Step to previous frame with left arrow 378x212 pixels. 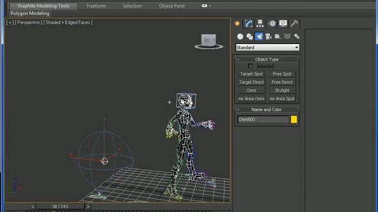pos(33,207)
